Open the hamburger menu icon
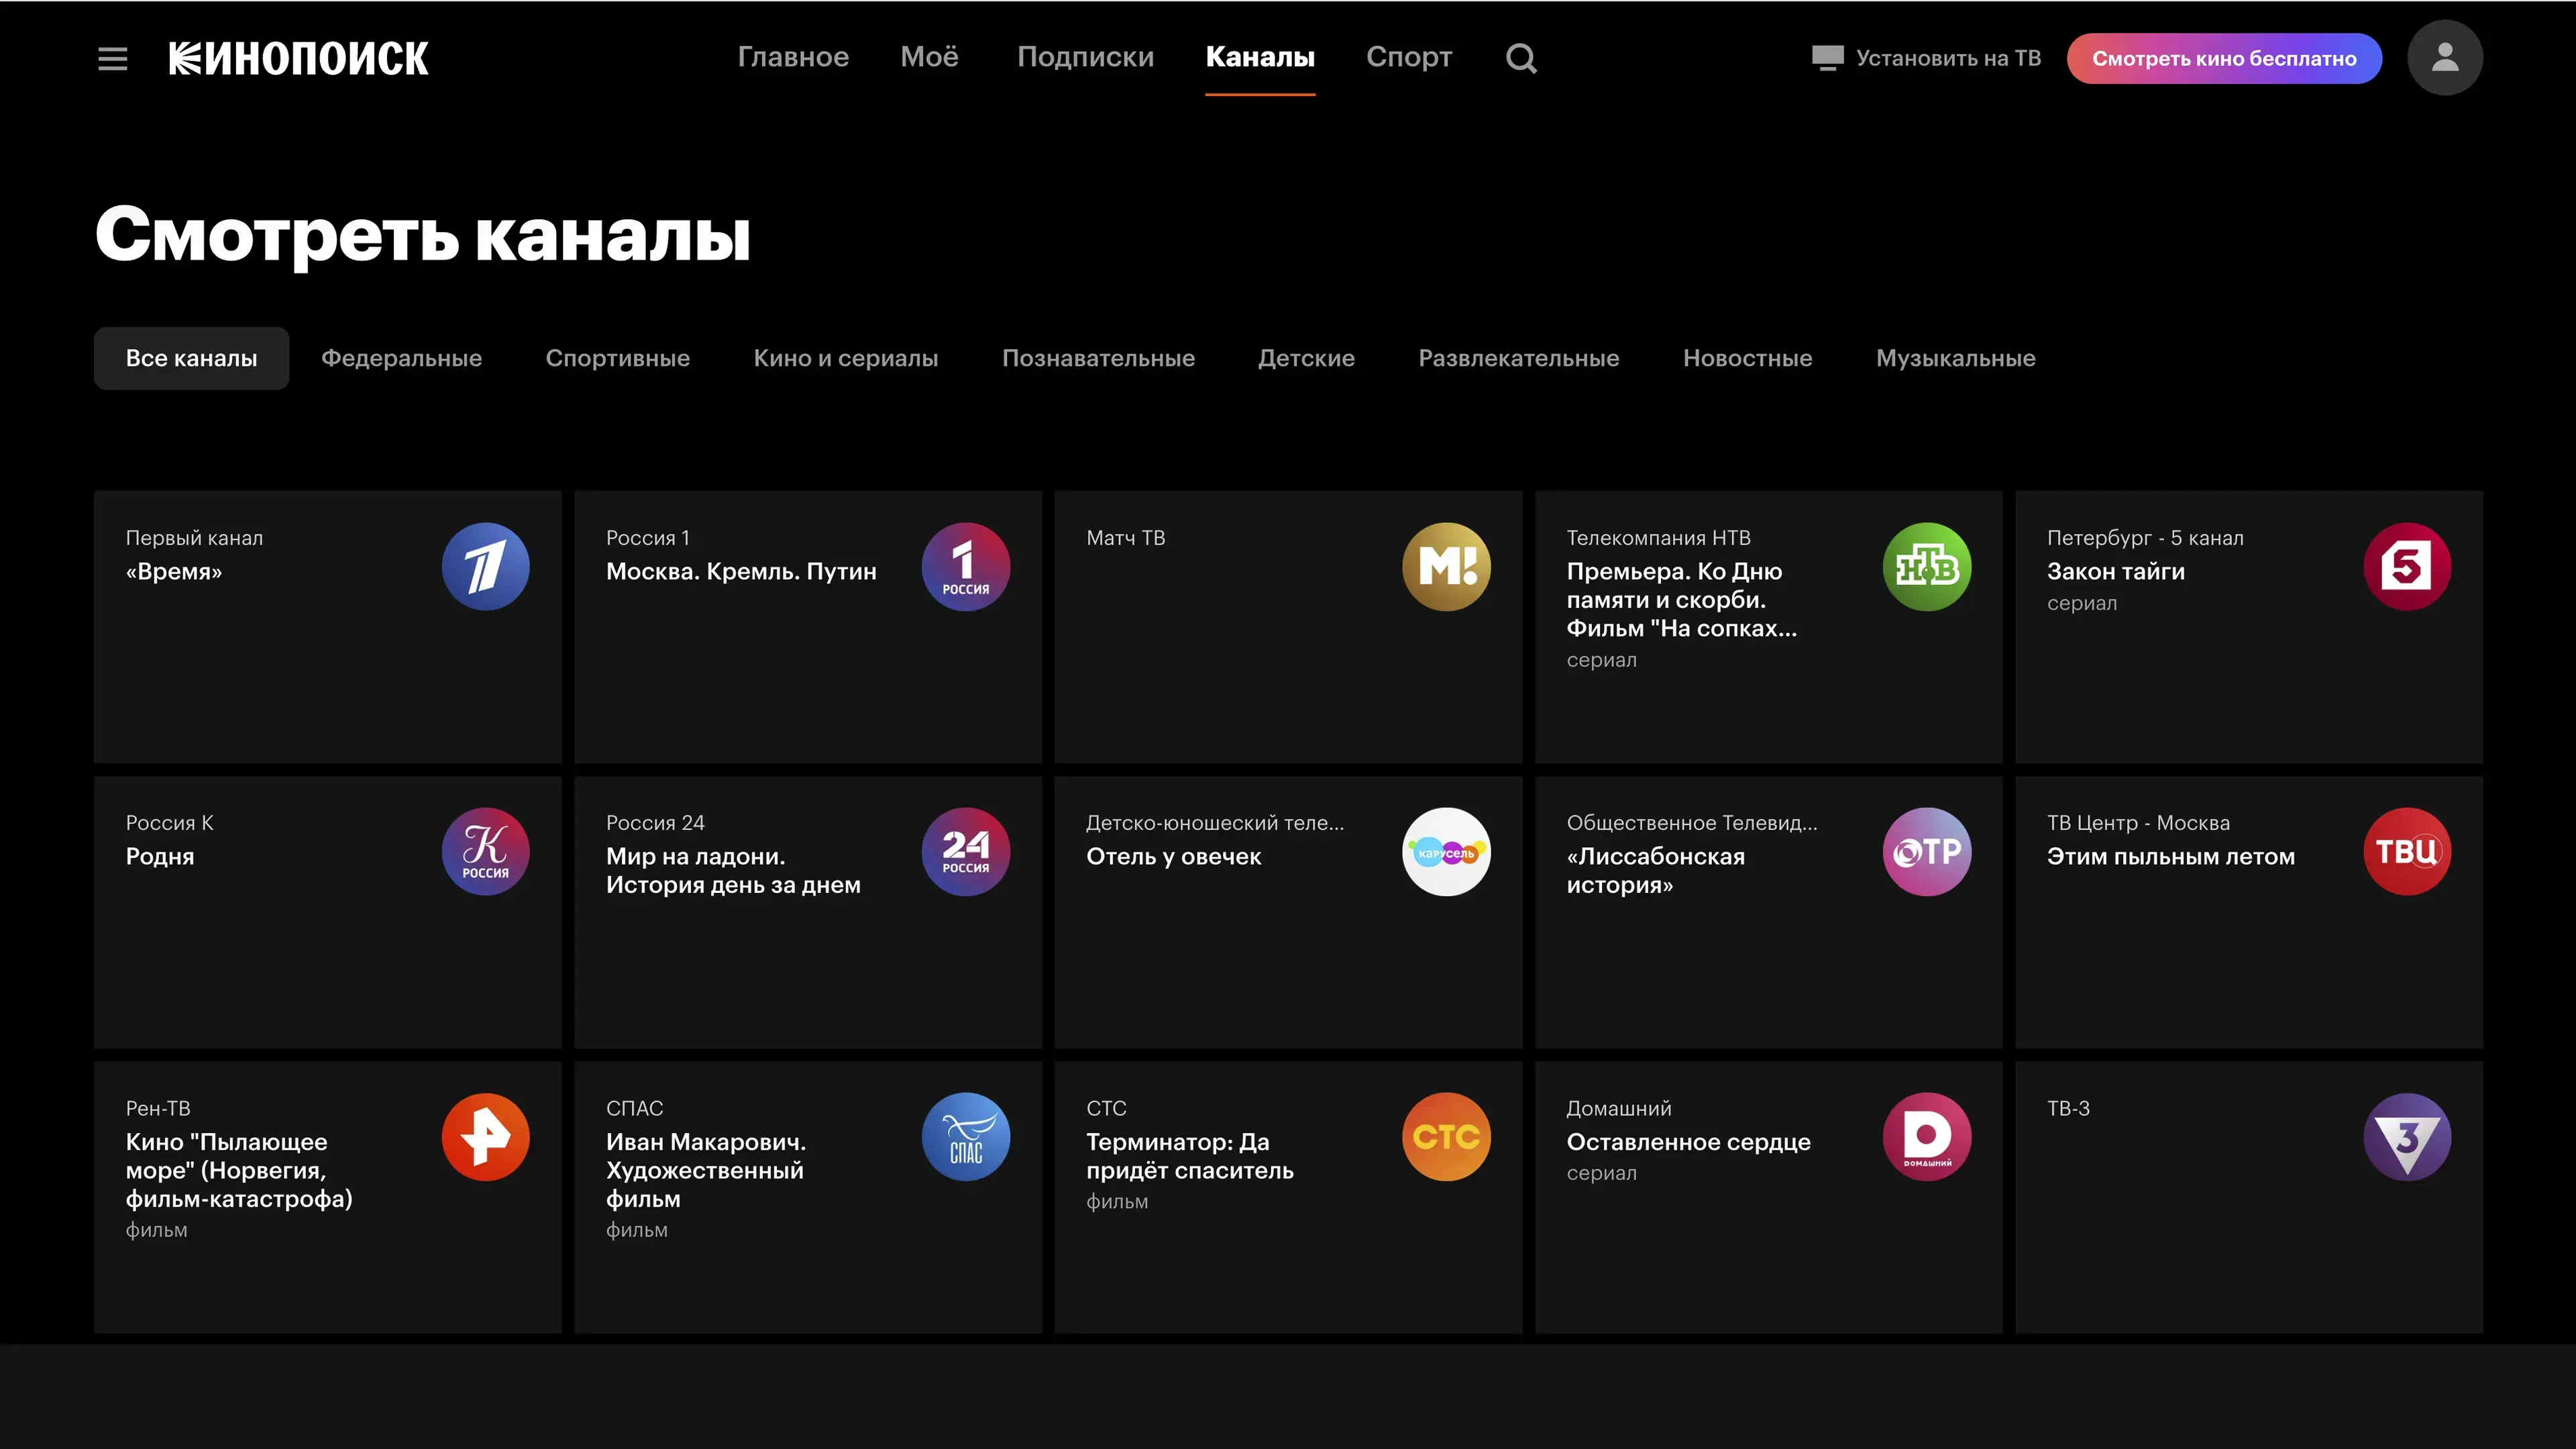Viewport: 2576px width, 1449px height. pyautogui.click(x=112, y=58)
